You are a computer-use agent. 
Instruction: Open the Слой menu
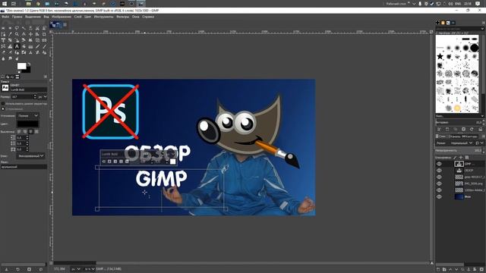point(77,17)
